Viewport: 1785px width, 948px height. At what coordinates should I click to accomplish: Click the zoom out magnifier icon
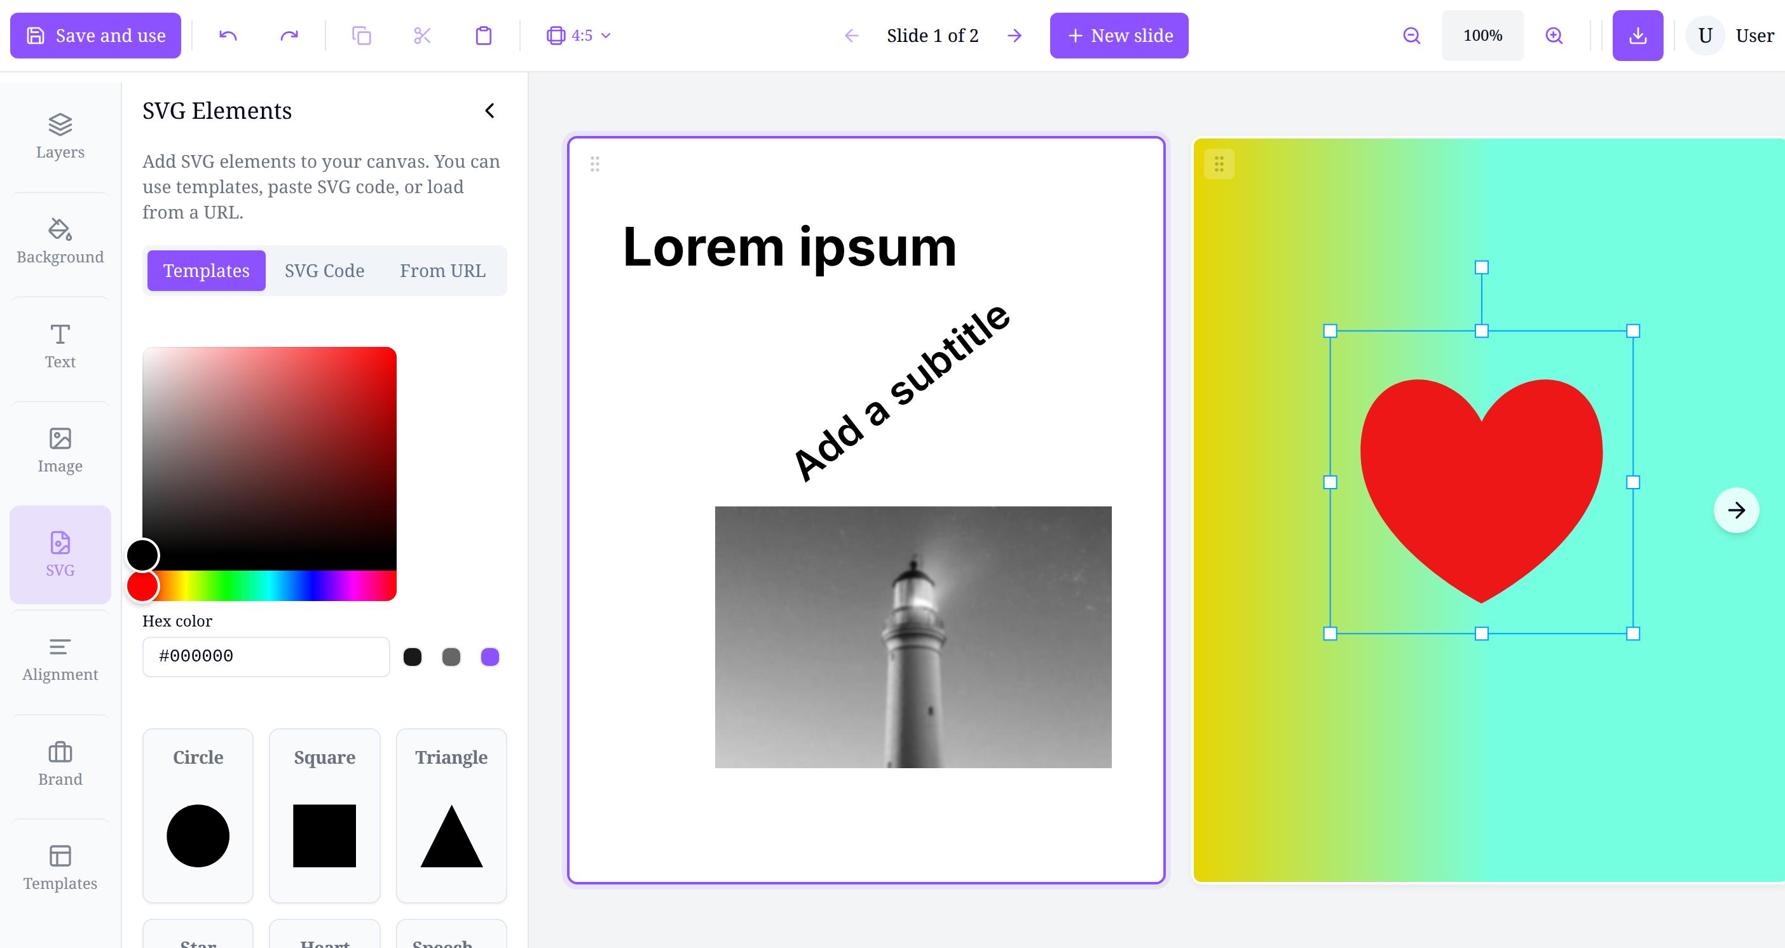(x=1411, y=36)
